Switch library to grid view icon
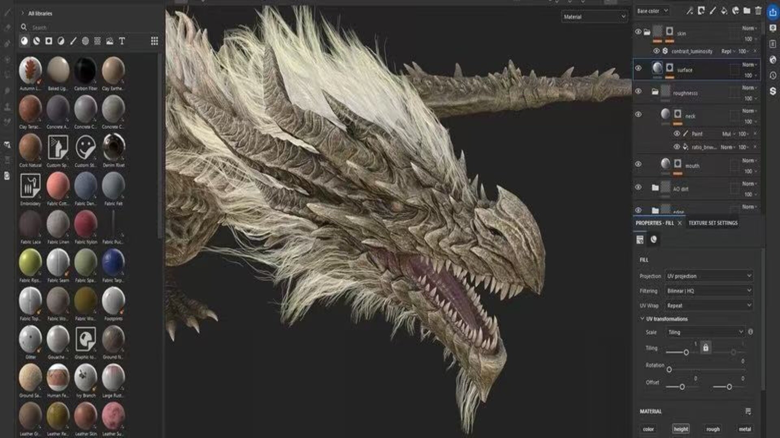The height and width of the screenshot is (438, 780). [x=154, y=41]
